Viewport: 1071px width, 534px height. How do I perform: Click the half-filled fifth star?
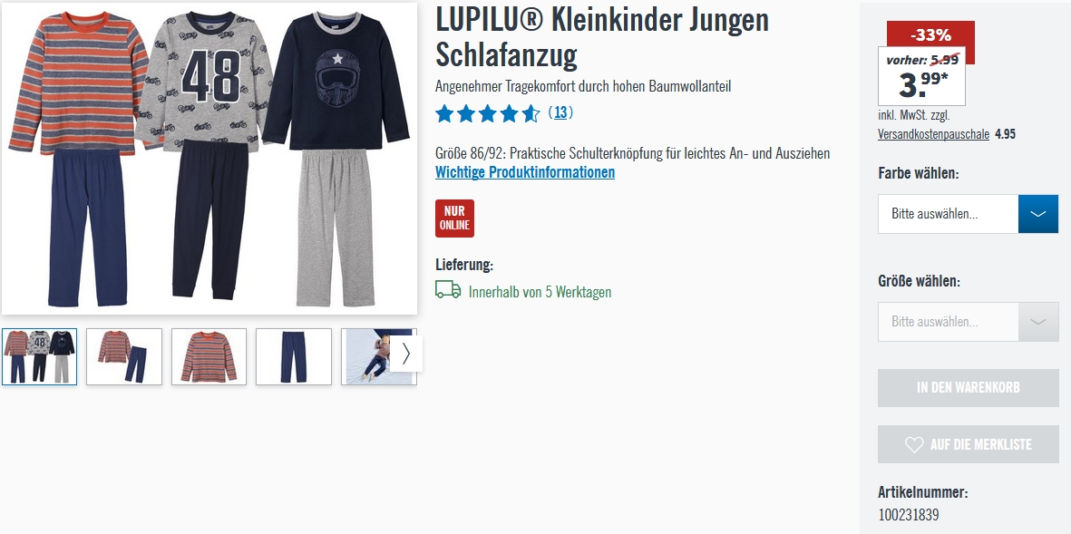tap(531, 113)
